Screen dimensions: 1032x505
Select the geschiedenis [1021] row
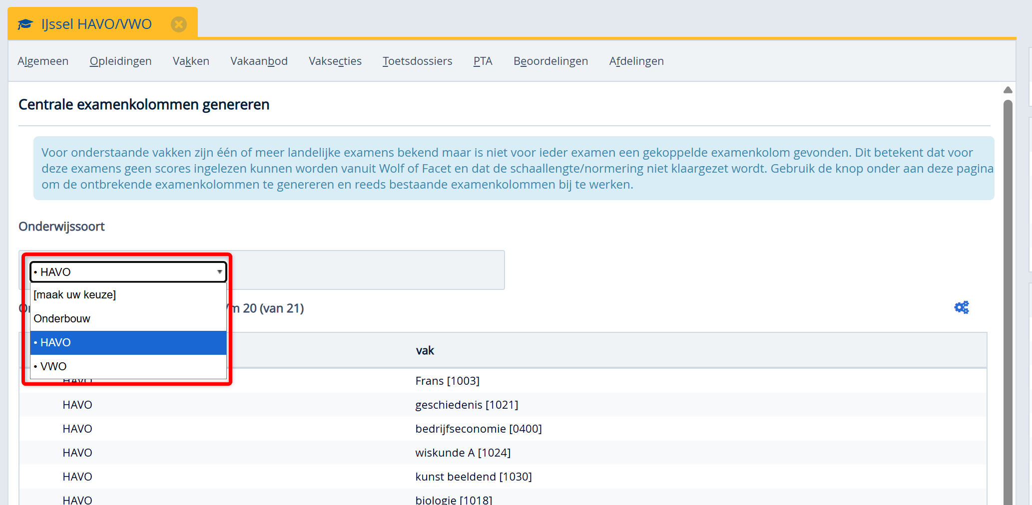click(467, 405)
